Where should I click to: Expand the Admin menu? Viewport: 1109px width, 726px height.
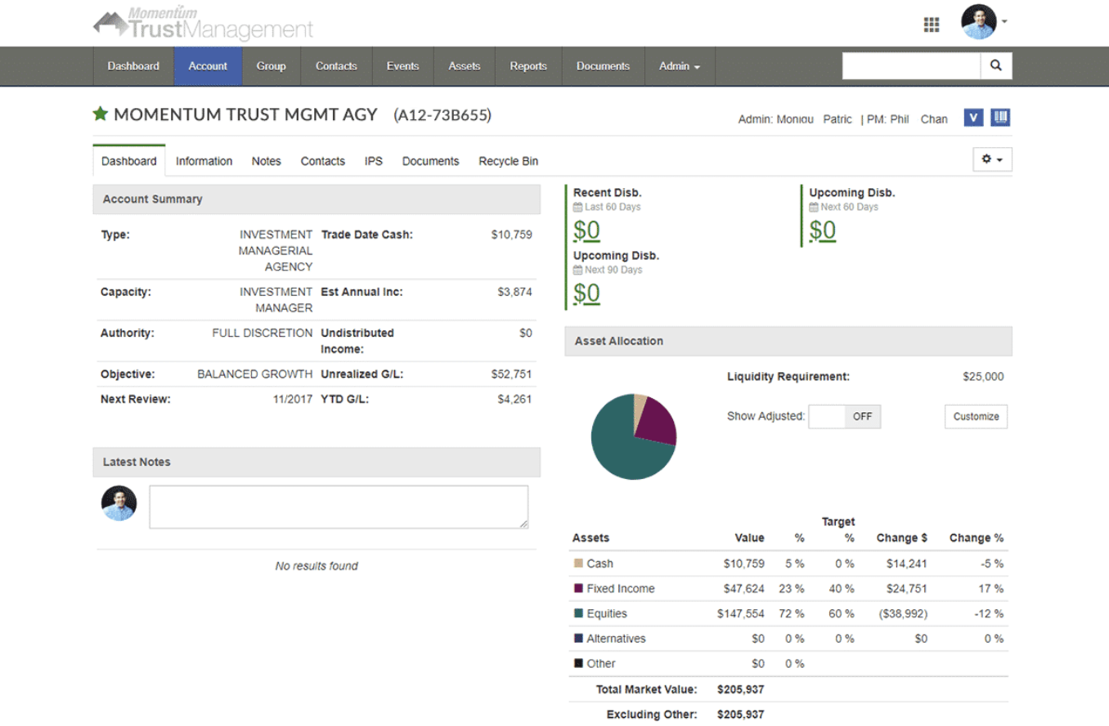point(679,66)
